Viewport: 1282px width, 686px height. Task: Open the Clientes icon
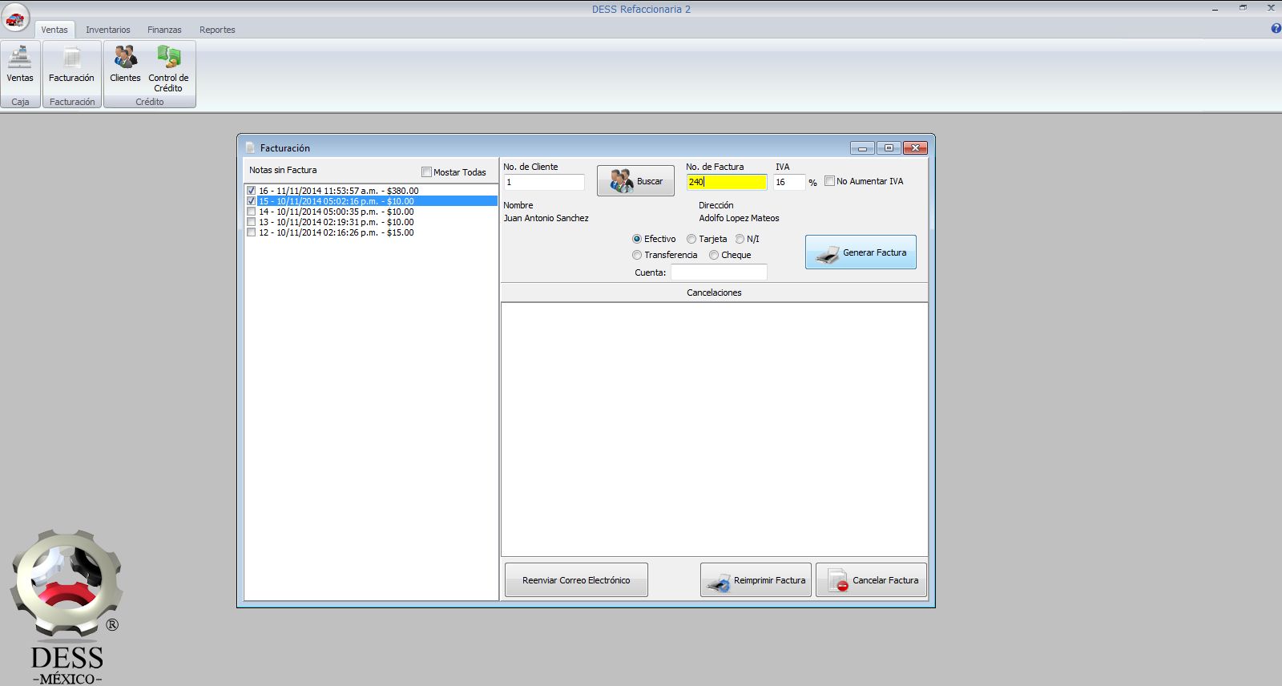click(x=125, y=66)
